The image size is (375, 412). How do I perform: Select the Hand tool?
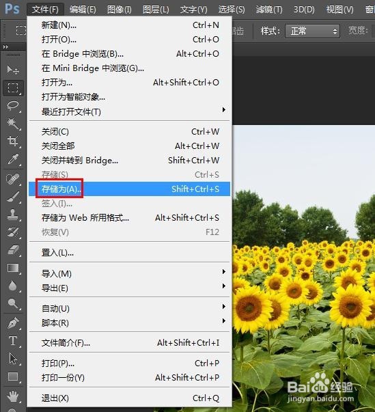coord(13,396)
